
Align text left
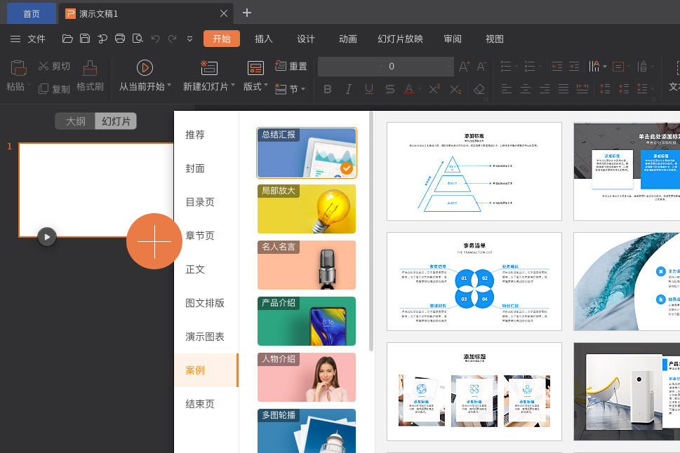[x=506, y=89]
